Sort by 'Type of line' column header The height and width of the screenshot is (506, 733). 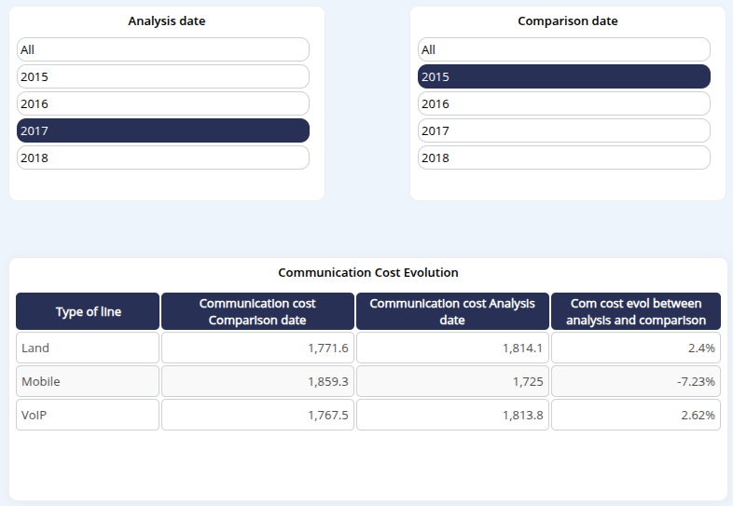tap(88, 311)
